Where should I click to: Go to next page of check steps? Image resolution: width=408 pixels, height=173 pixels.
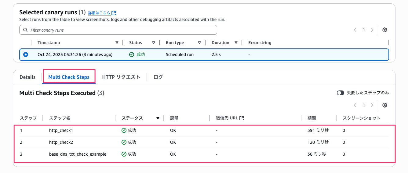[x=372, y=105]
